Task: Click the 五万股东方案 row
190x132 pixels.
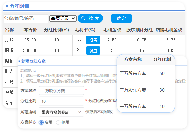Action: (146, 73)
